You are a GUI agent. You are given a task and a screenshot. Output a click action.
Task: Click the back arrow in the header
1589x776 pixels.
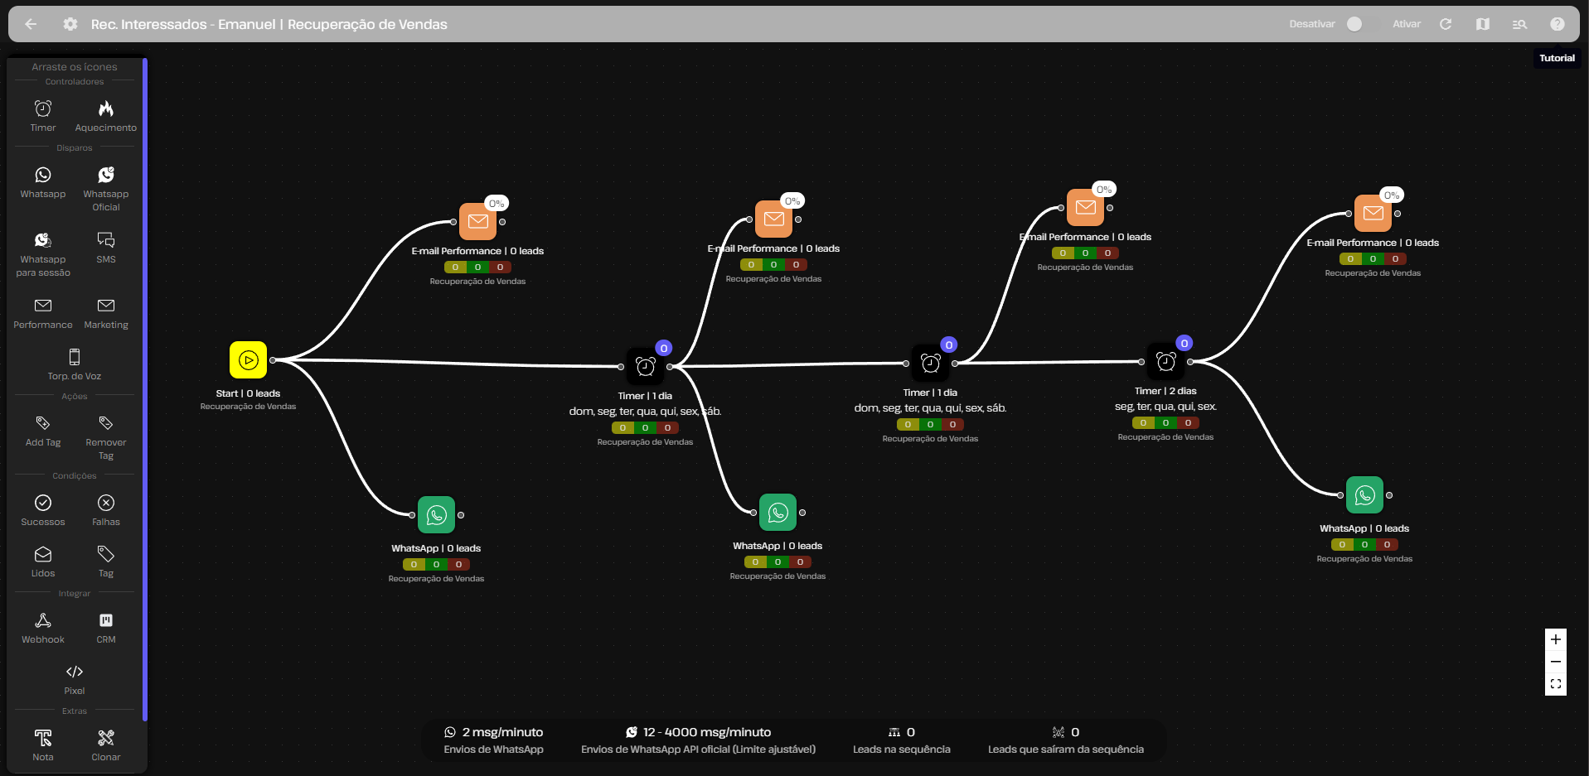[31, 24]
